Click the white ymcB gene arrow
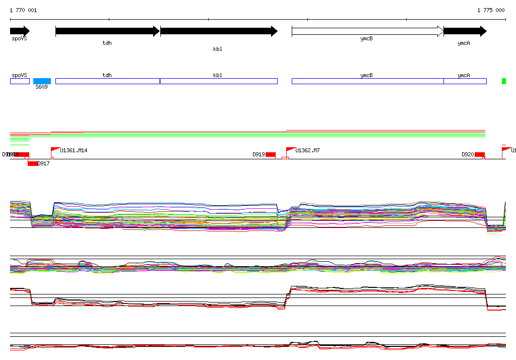Viewport: 516px width, 360px height. point(367,31)
